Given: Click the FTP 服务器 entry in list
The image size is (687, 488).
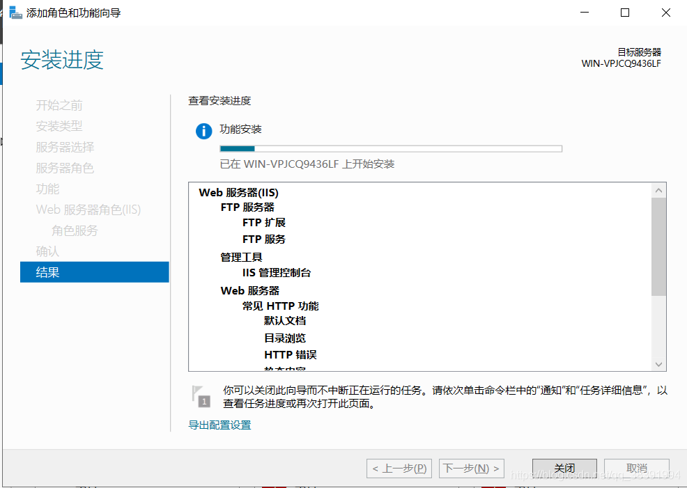Looking at the screenshot, I should [x=247, y=207].
